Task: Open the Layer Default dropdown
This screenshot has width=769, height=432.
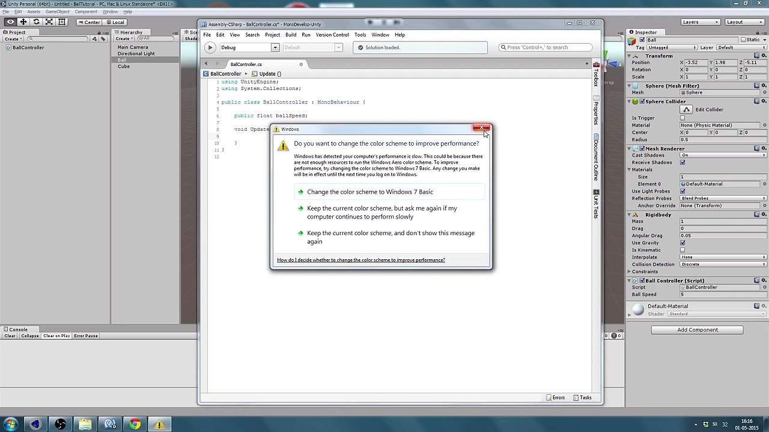Action: pos(741,47)
